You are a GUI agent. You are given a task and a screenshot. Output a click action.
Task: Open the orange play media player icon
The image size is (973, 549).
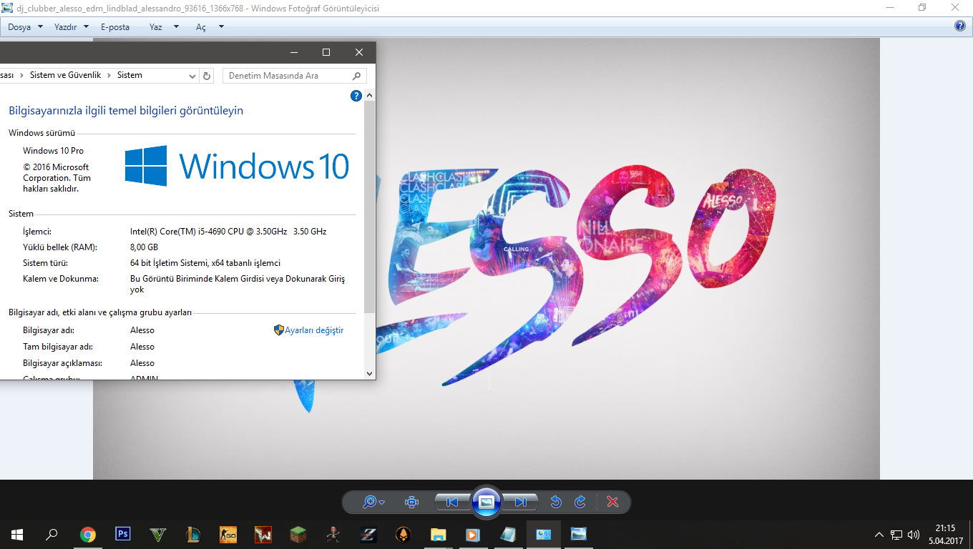tap(472, 534)
